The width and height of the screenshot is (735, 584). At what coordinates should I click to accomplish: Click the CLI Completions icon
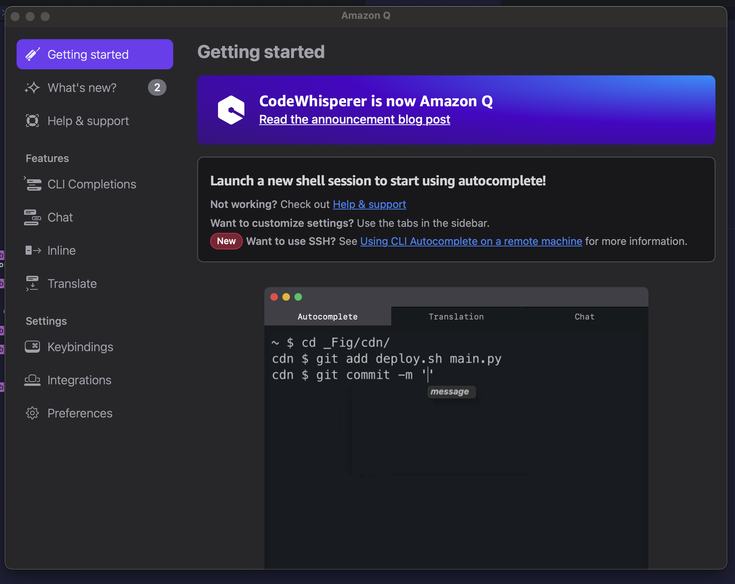32,184
